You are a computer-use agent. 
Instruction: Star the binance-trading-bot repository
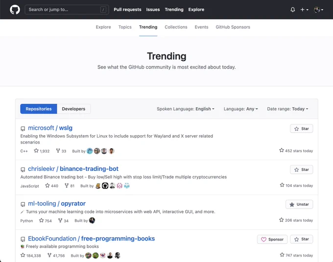[x=301, y=169]
